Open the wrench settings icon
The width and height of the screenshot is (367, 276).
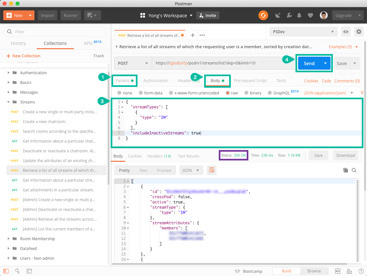289,16
